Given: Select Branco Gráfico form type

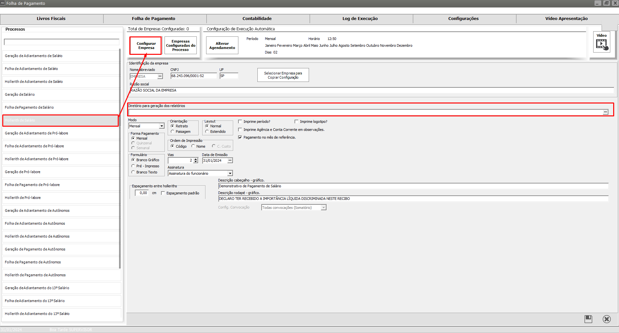Looking at the screenshot, I should click(133, 160).
